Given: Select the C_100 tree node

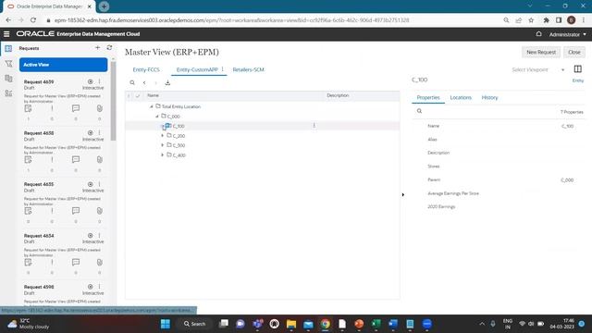Looking at the screenshot, I should tap(179, 126).
